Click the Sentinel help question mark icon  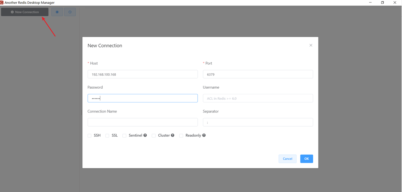(x=145, y=135)
